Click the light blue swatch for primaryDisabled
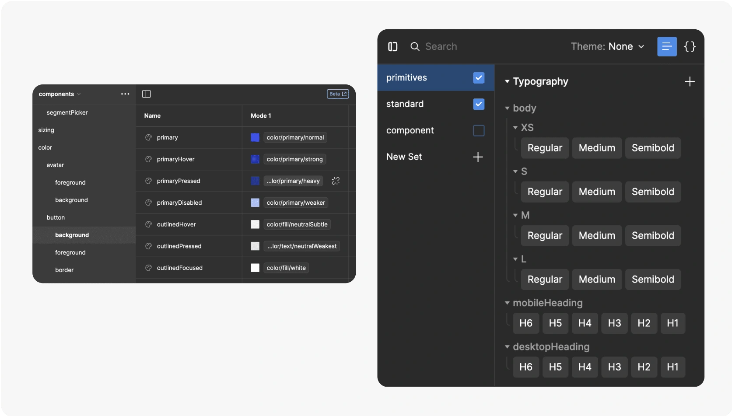This screenshot has width=732, height=416. [x=255, y=203]
